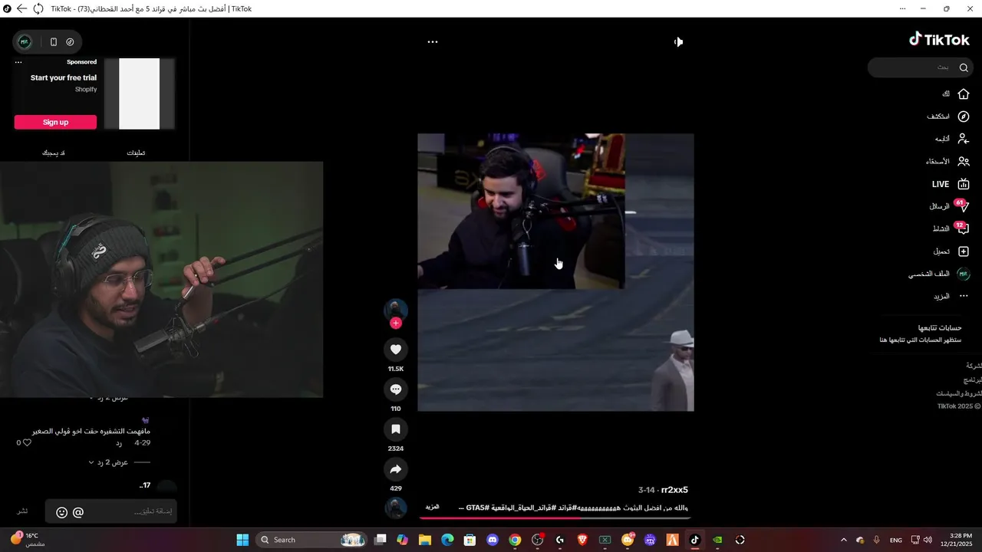Insert a mention with @ icon
Image resolution: width=982 pixels, height=552 pixels.
[78, 512]
